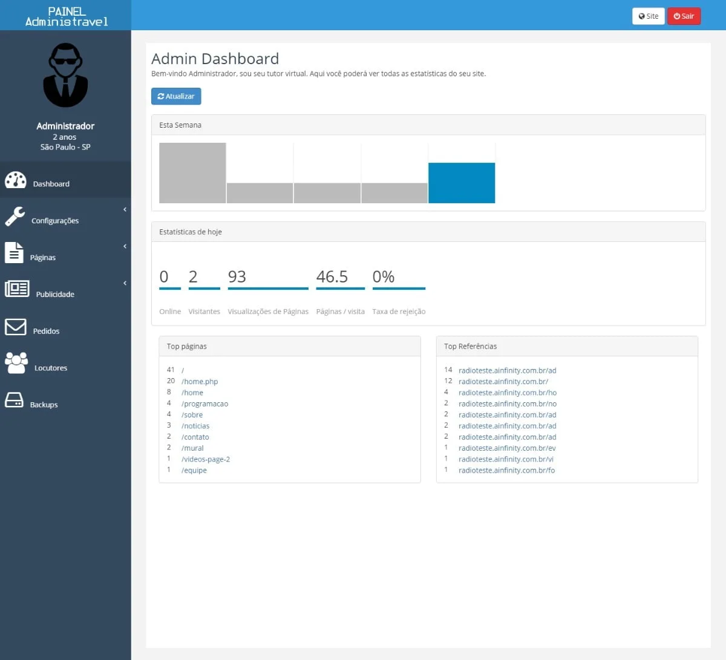Click the Publicidade newspaper icon
Viewport: 726px width, 660px height.
17,289
